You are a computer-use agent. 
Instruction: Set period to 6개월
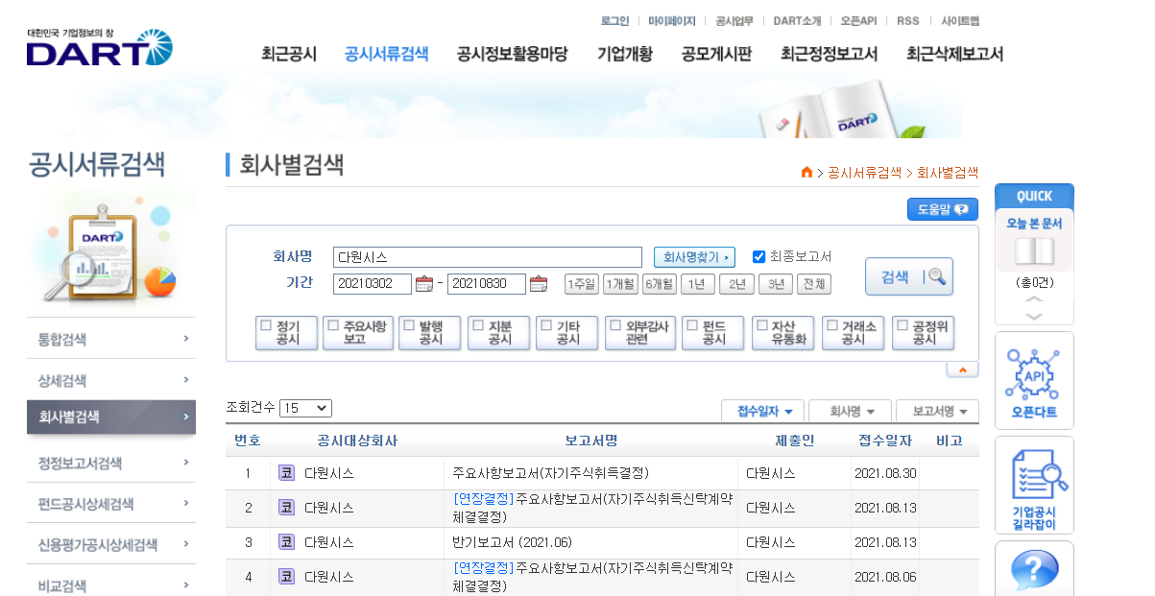tap(659, 284)
